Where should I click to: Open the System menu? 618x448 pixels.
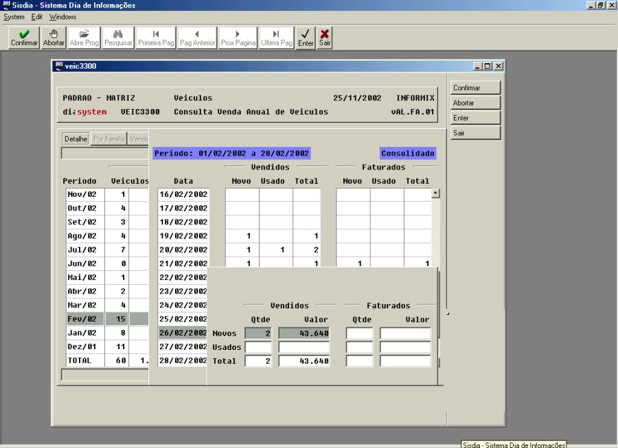(x=14, y=16)
